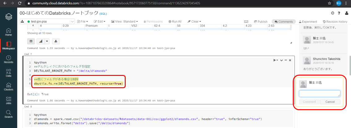Expand the chart type options arrow

[47, 41]
